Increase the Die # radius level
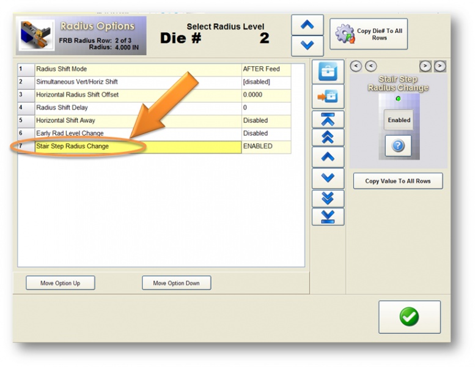This screenshot has height=367, width=475. click(307, 25)
